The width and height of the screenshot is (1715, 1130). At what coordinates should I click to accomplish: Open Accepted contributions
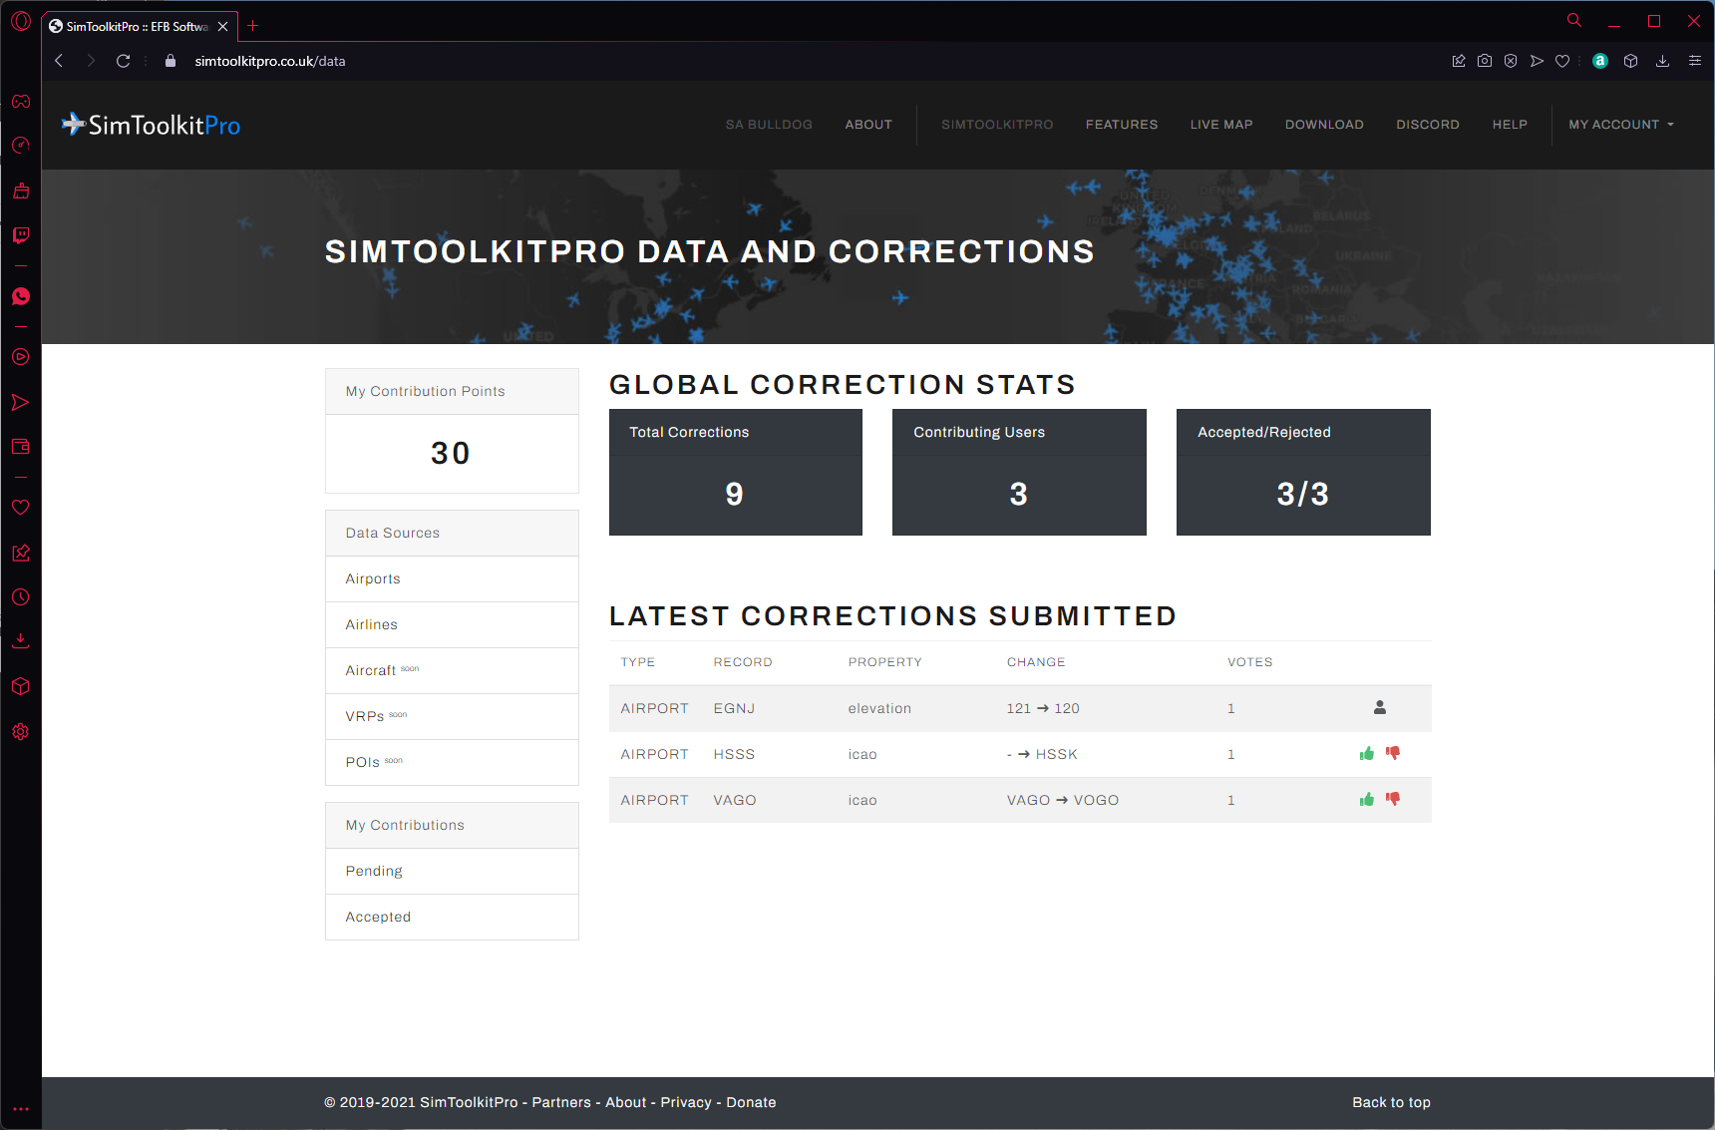click(452, 917)
